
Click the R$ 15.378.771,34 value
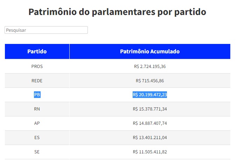click(150, 109)
